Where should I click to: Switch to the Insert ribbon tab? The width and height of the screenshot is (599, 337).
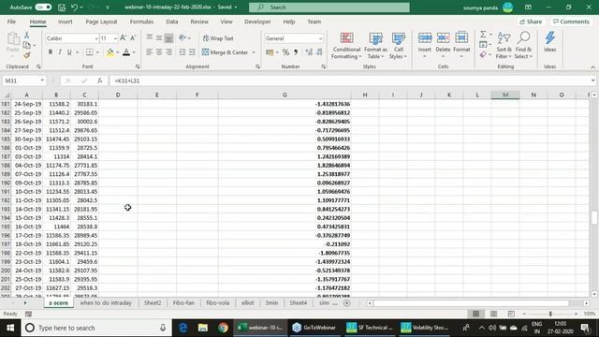tap(65, 22)
